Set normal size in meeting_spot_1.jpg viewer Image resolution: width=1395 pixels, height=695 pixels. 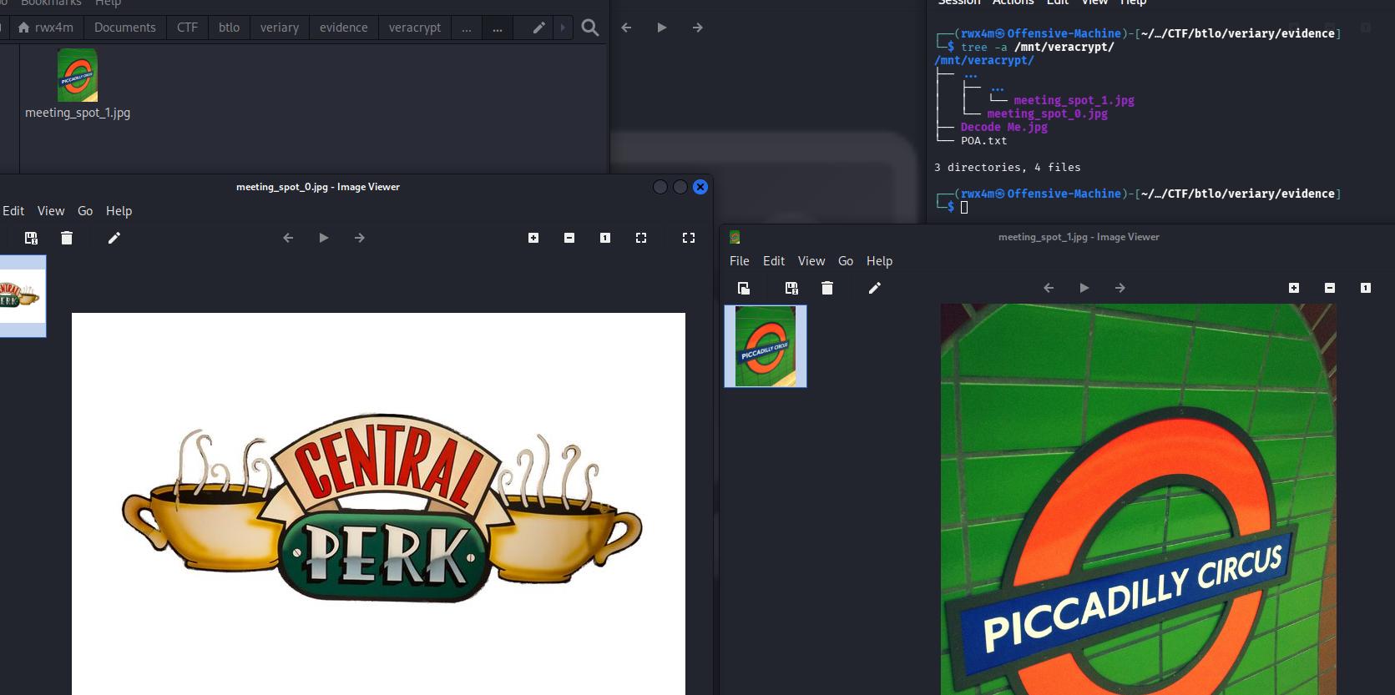tap(1366, 288)
